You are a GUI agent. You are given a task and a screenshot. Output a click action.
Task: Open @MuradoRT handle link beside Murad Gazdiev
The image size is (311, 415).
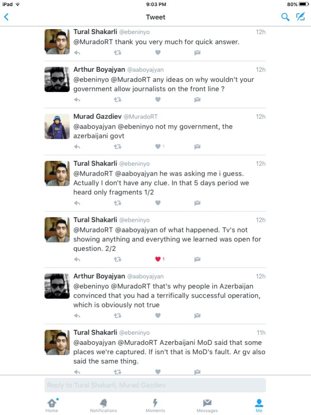[x=140, y=117]
